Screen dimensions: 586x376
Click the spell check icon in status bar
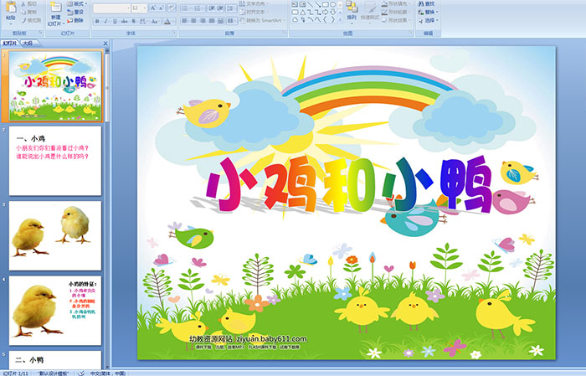[81, 373]
